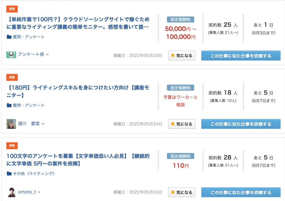Click この仕事に似た仕事を依頼する on the first listing
This screenshot has width=285, height=201.
[x=241, y=56]
